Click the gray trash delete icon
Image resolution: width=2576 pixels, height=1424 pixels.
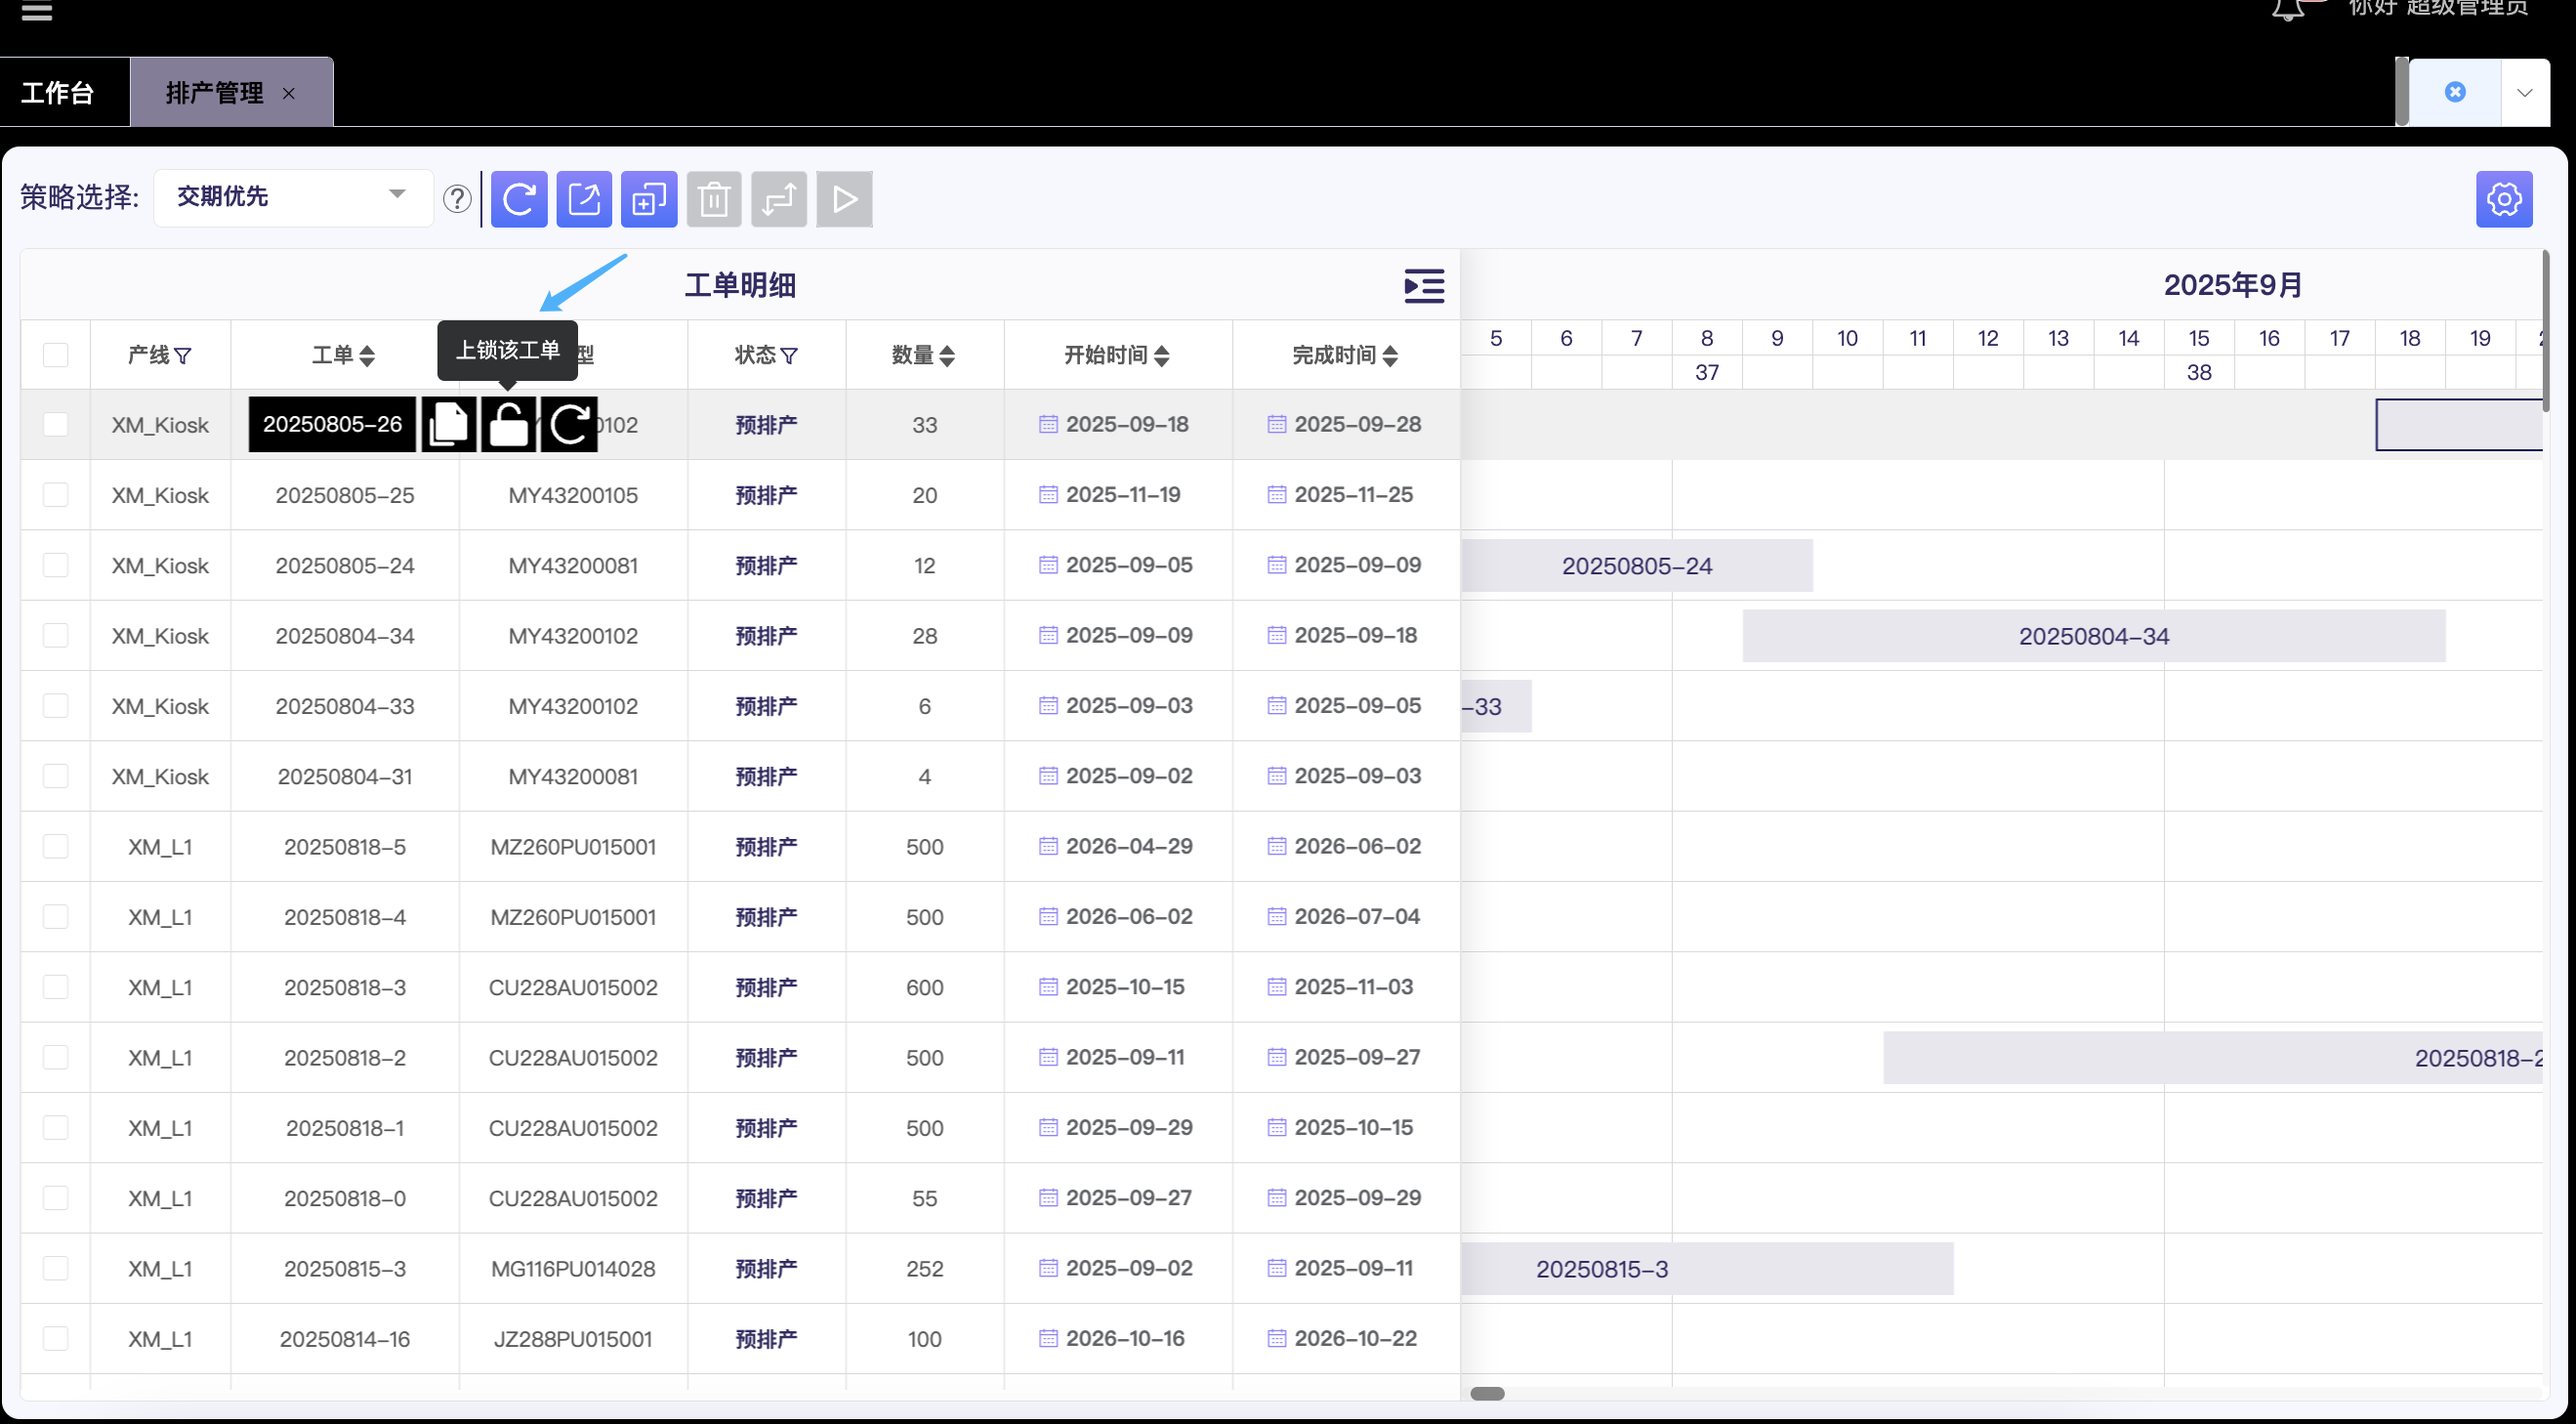tap(714, 199)
